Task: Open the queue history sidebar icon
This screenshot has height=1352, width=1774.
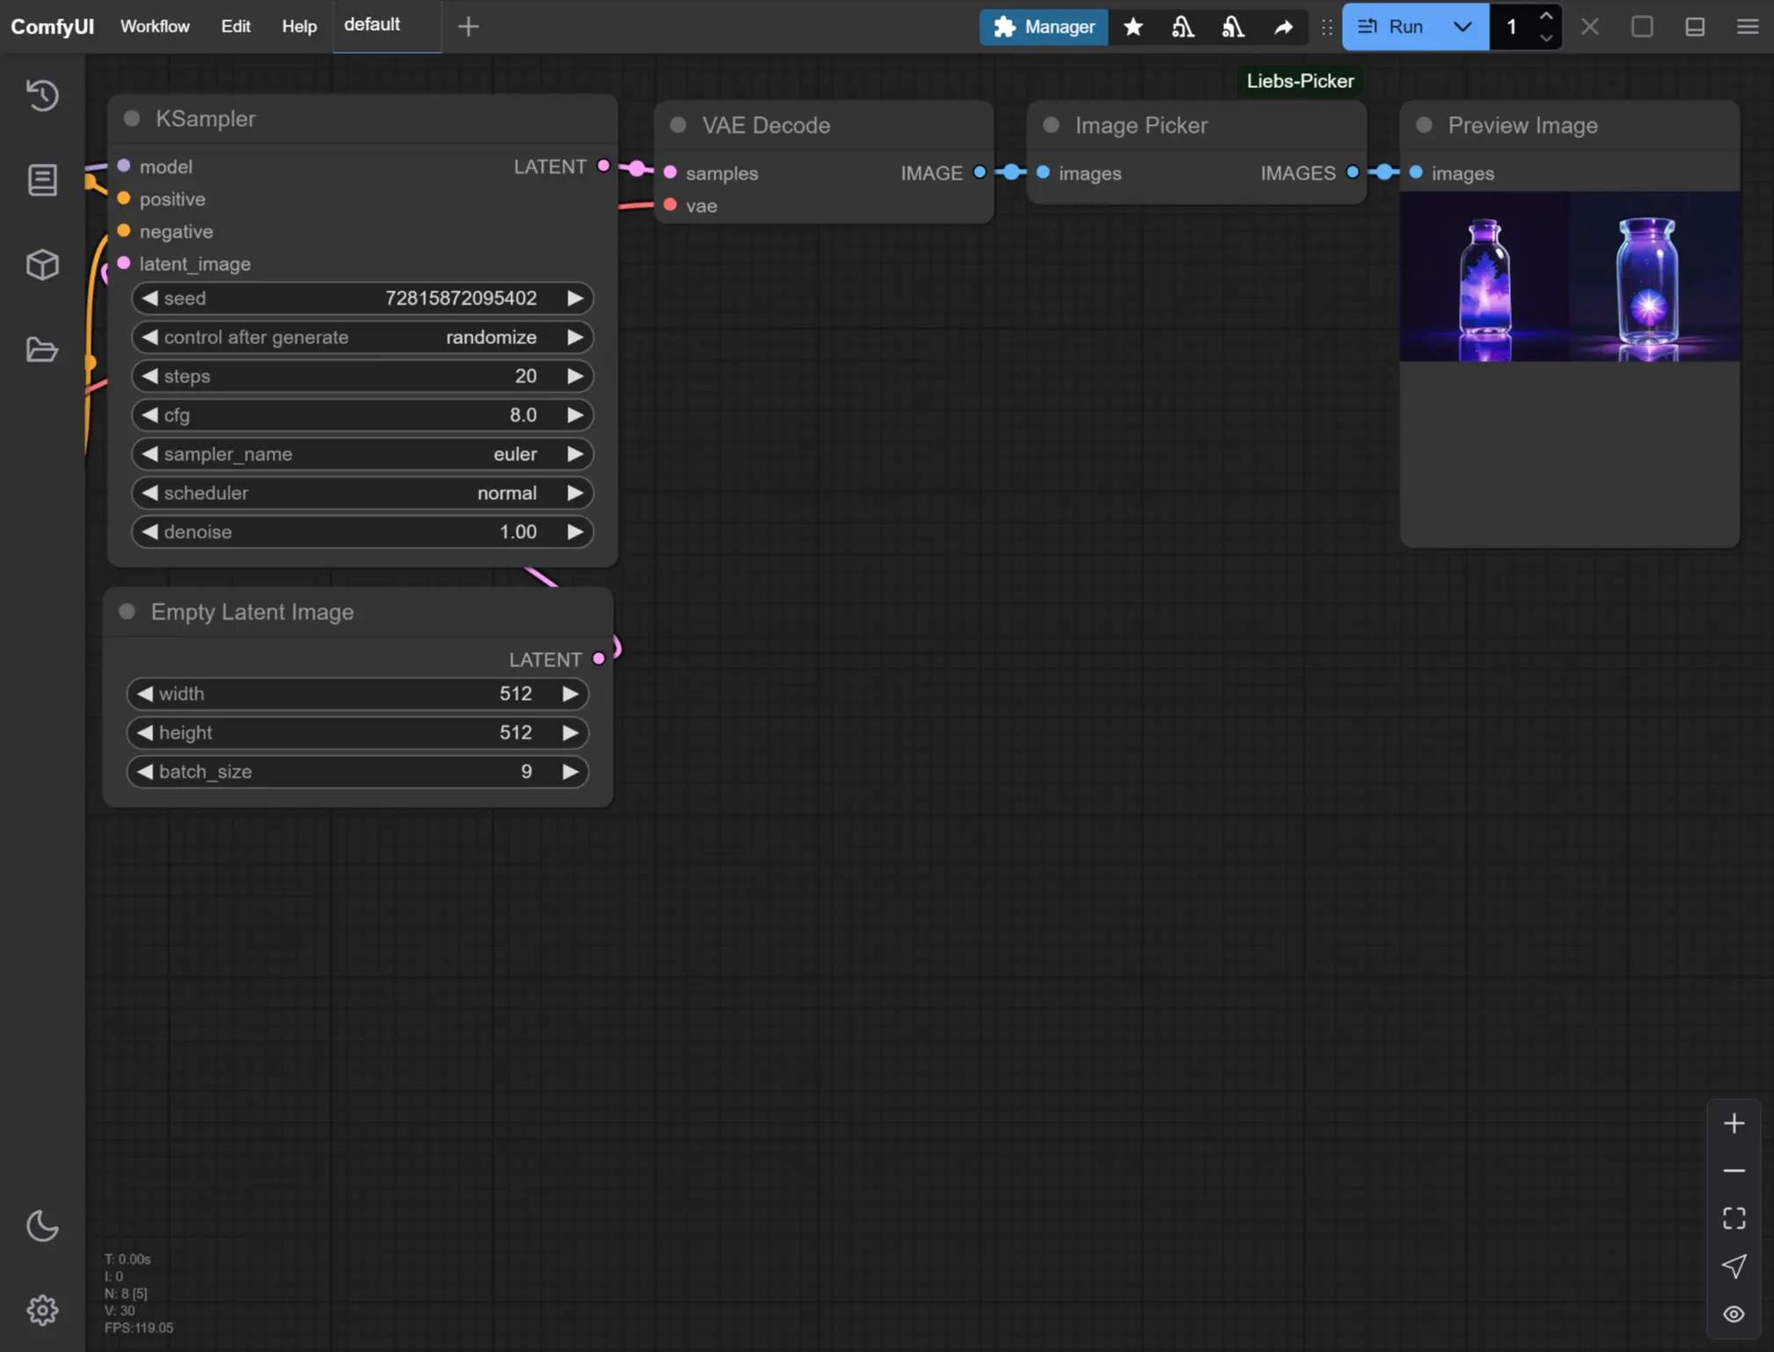Action: (41, 95)
